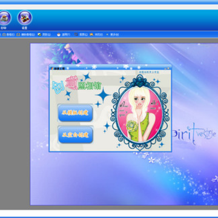The width and height of the screenshot is (218, 218).
Task: Close the new project dialog
Action: 168,68
